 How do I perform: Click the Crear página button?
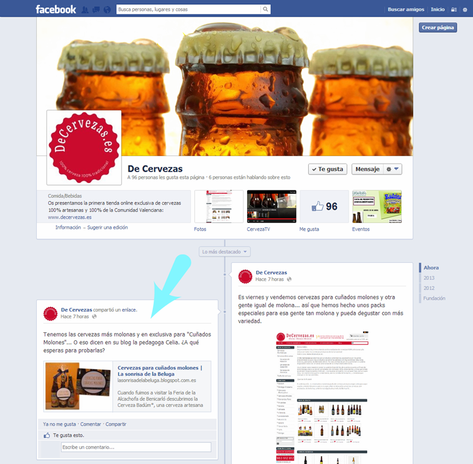[438, 27]
